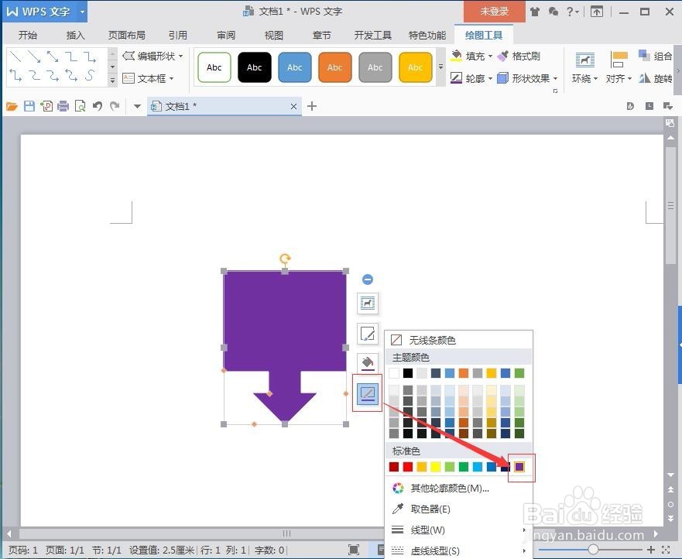Screen dimensions: 682x559
Task: Click the Format Painter (格式刷) button
Action: [x=519, y=56]
